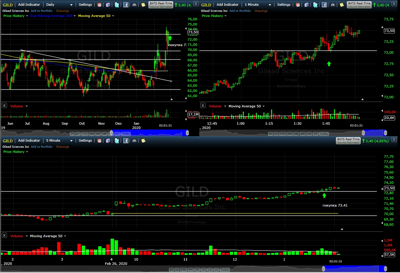Image resolution: width=400 pixels, height=273 pixels.
Task: Click Add to Portfolio on 5 Minute chart
Action: [x=42, y=147]
